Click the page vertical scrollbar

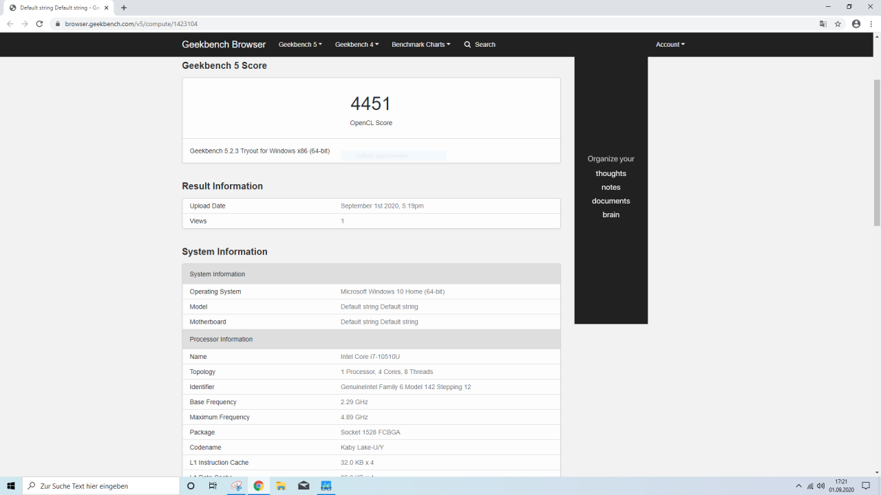(877, 153)
